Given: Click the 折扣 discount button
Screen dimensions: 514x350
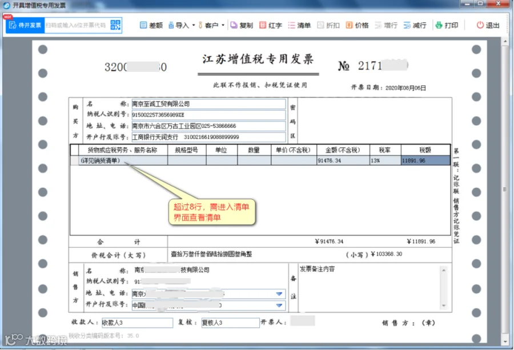Looking at the screenshot, I should tap(328, 25).
